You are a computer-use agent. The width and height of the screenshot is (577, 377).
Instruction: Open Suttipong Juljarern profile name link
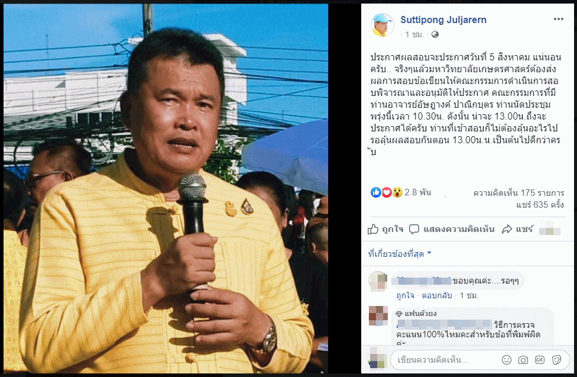pyautogui.click(x=443, y=20)
